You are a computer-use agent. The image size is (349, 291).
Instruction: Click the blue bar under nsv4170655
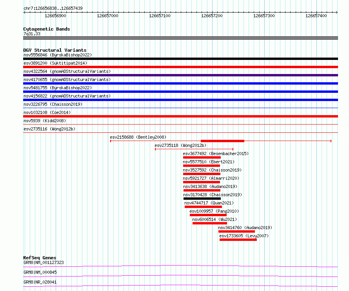[180, 83]
